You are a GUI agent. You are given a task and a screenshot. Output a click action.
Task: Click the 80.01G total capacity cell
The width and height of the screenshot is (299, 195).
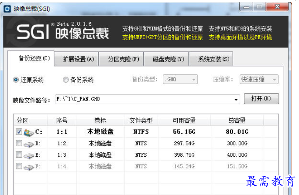[x=237, y=131]
